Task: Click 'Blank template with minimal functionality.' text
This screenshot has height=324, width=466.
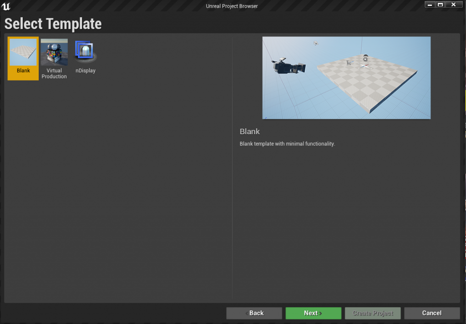Action: (287, 144)
